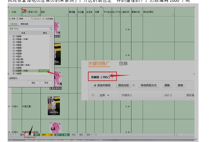Screen dimensions: 215x142
Task: Open the 点击率 column filter dropdown
Action: pos(93,15)
